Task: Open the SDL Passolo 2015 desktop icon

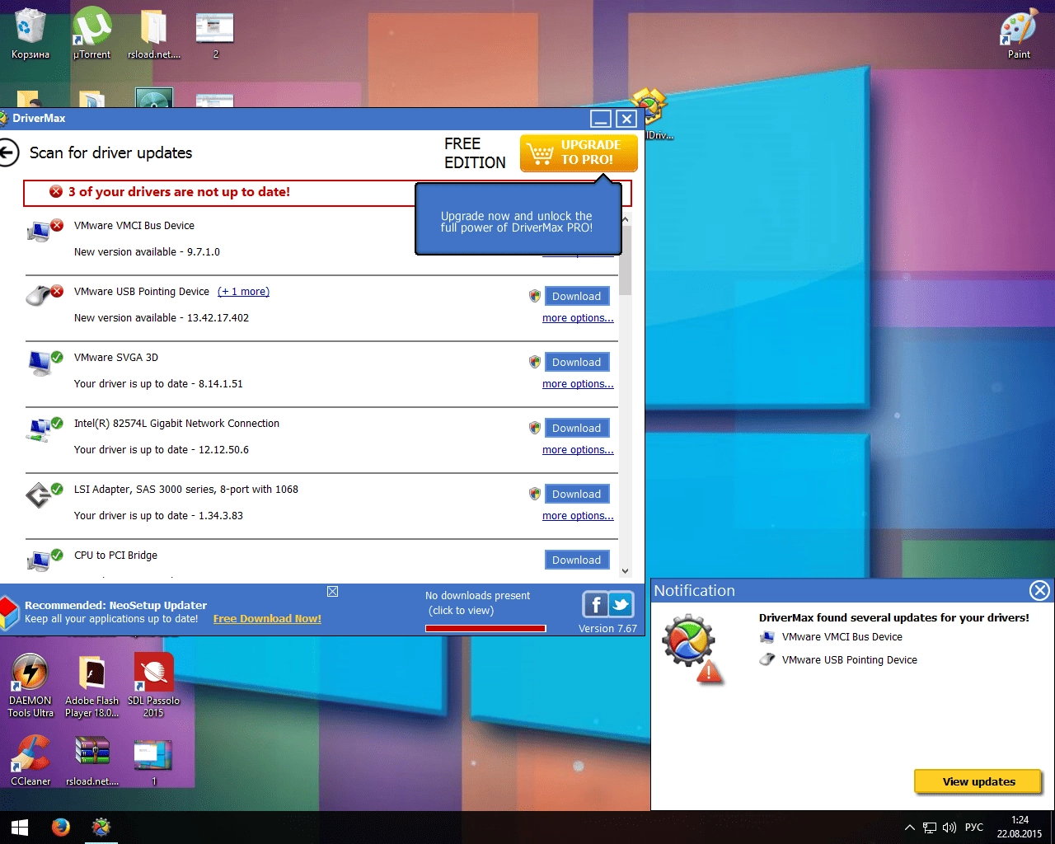Action: click(x=153, y=686)
